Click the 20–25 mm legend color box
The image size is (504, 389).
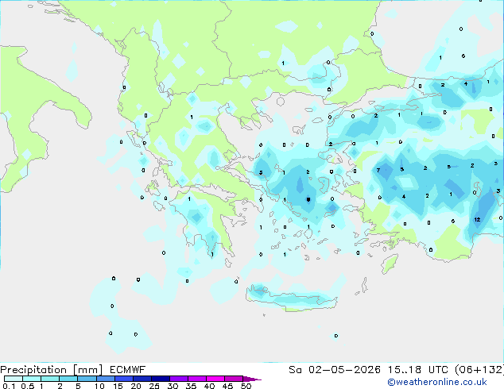142,379
